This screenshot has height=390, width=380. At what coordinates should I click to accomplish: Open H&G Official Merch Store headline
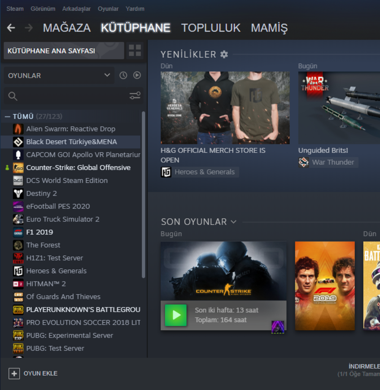tap(213, 155)
